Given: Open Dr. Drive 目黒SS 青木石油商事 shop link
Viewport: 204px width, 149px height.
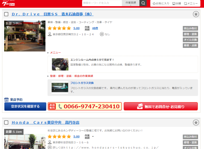Looking at the screenshot, I should tap(52, 14).
